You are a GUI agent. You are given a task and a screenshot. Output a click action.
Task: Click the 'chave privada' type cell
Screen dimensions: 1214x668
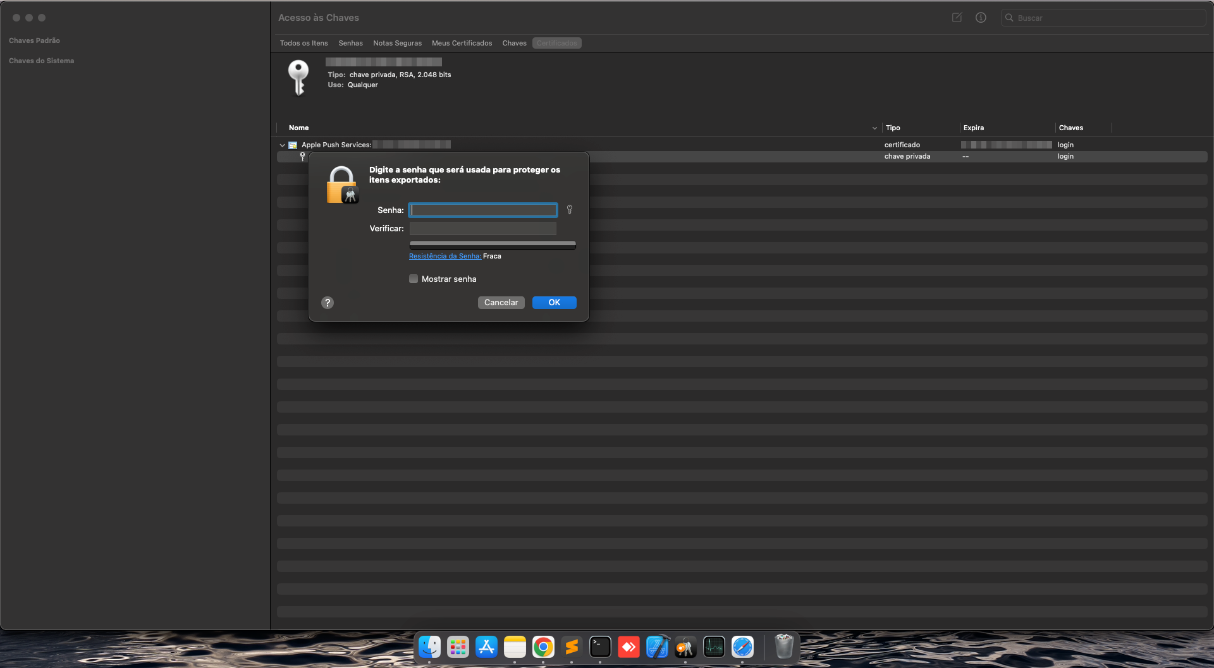907,156
